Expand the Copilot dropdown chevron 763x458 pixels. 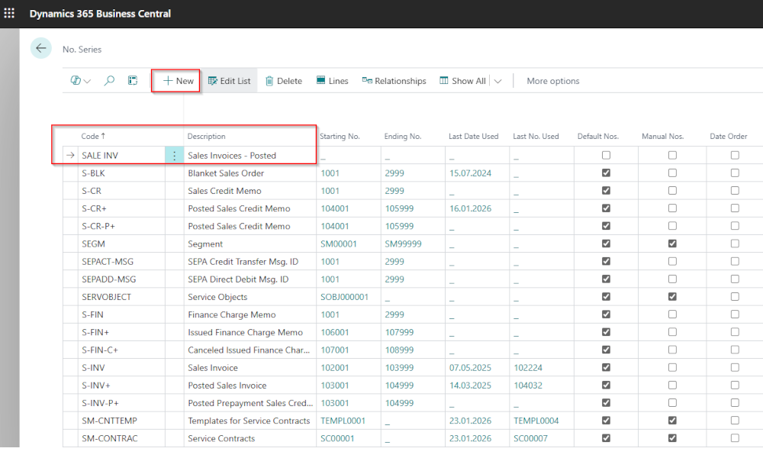point(87,81)
